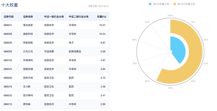Click the weight value 3.46
Image resolution: width=217 pixels, height=111 pixels.
(103, 87)
